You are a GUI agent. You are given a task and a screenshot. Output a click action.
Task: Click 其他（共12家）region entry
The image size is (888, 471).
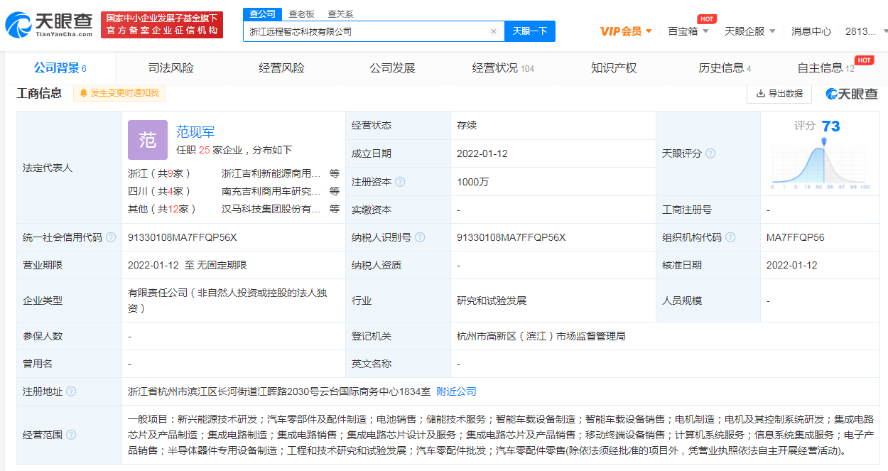(x=162, y=209)
